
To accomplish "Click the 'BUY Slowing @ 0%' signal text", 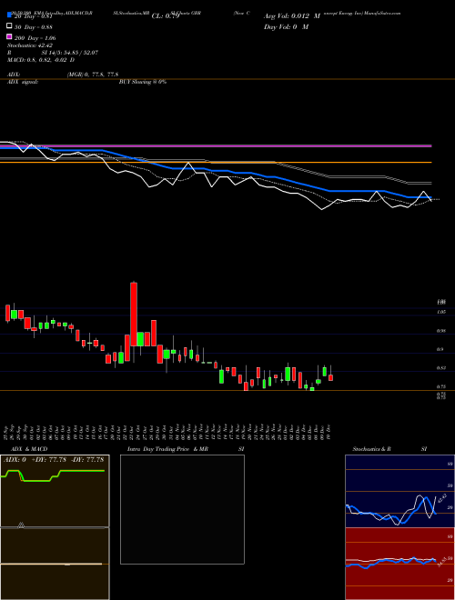I will (143, 82).
